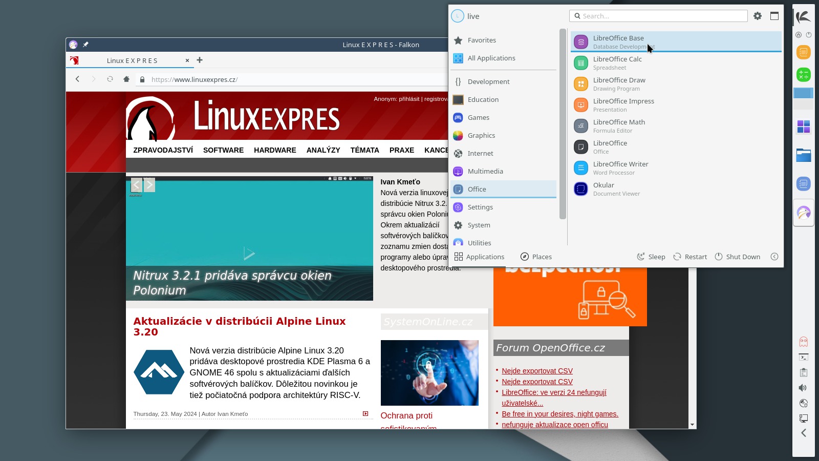Switch to the Places tab in launcher

pos(536,257)
